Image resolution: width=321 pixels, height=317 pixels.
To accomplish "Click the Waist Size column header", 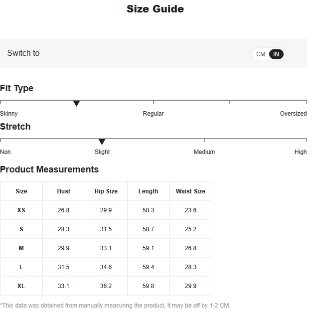I will [x=190, y=191].
